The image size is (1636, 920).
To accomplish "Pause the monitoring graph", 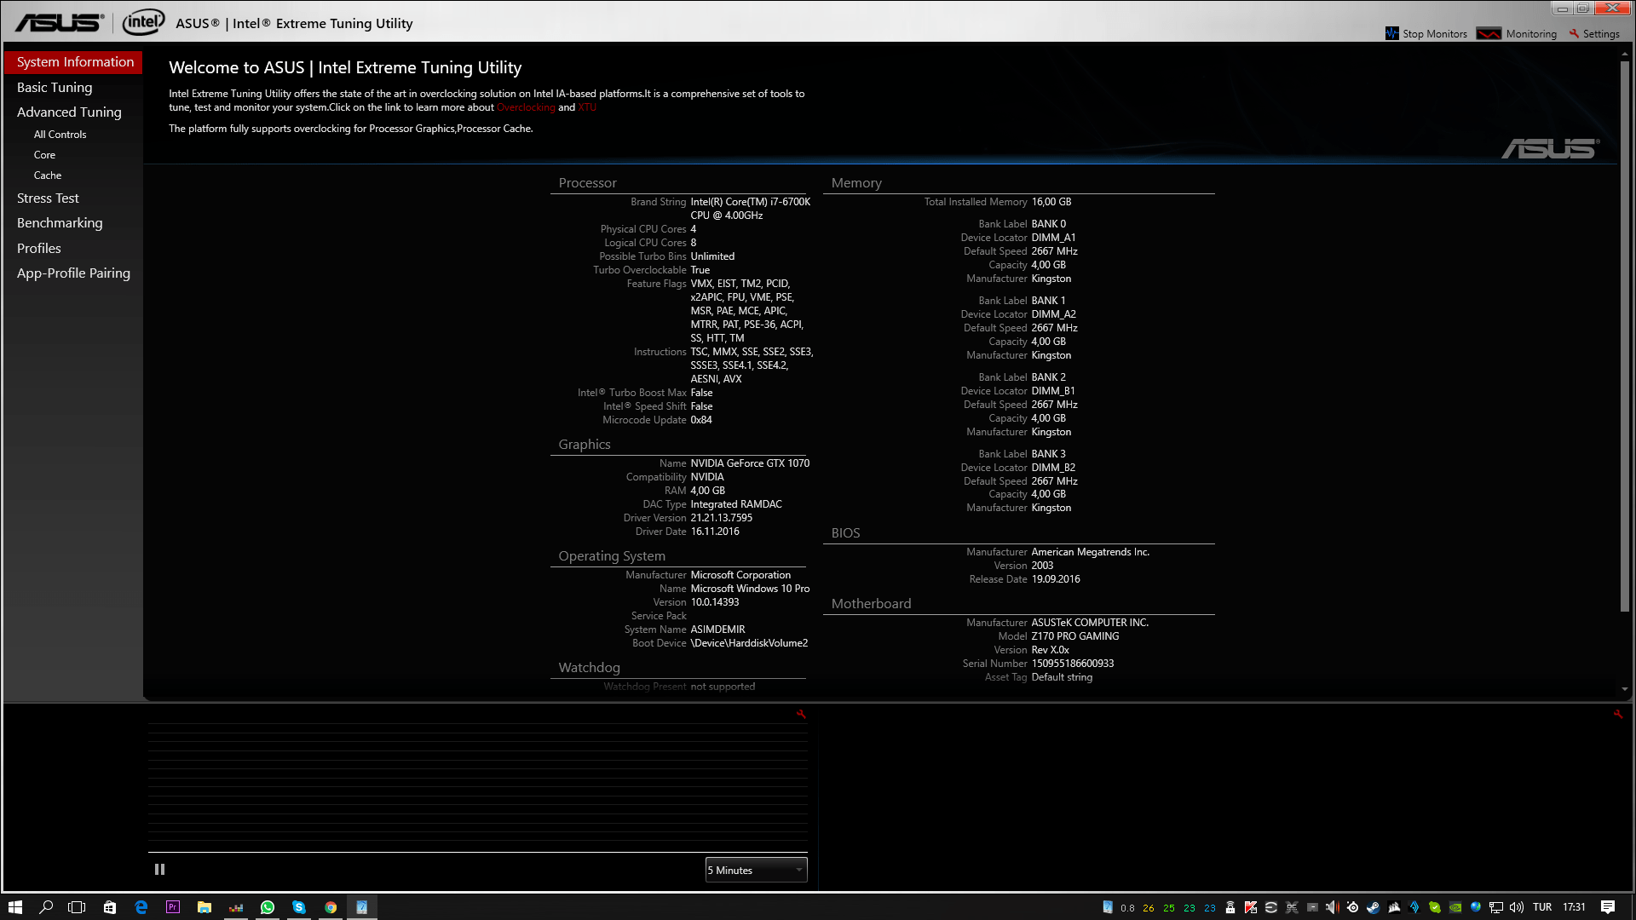I will (x=159, y=870).
